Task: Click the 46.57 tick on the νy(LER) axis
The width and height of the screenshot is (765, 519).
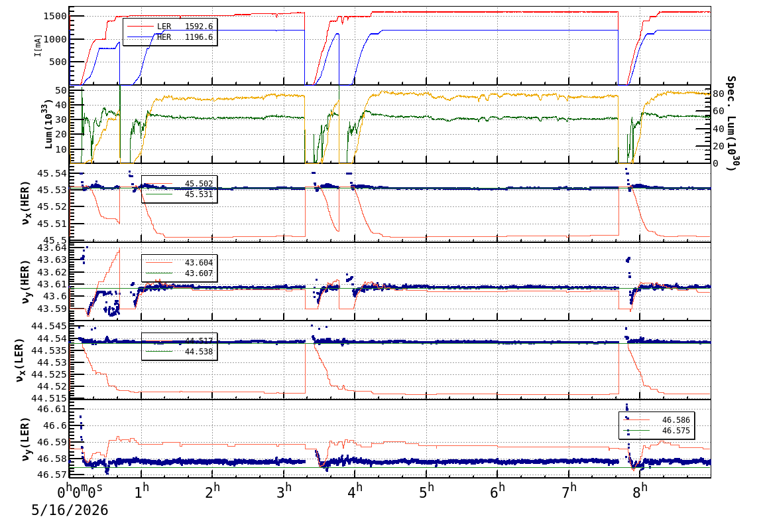Action: click(52, 475)
